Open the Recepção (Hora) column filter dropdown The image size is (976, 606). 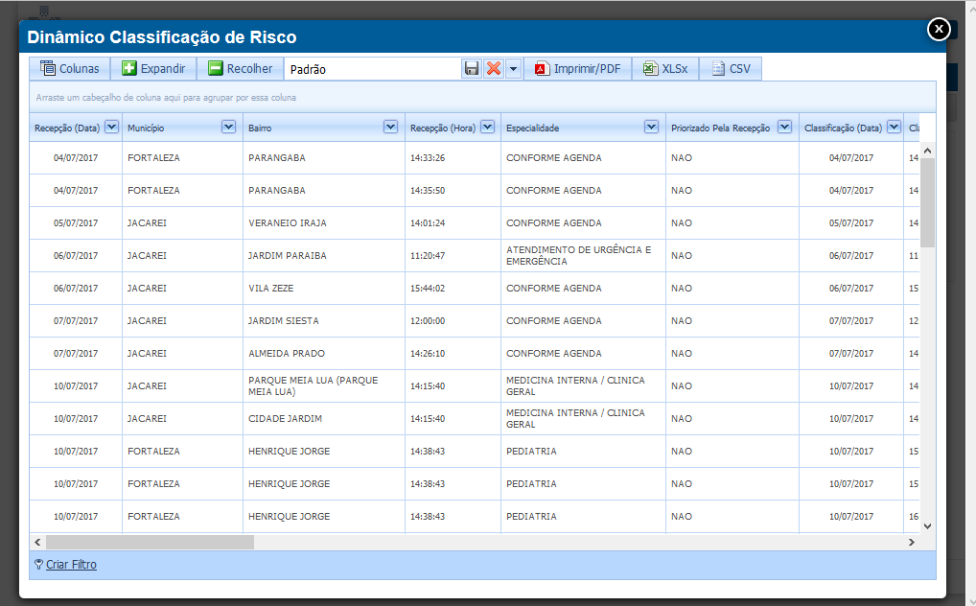click(x=487, y=128)
